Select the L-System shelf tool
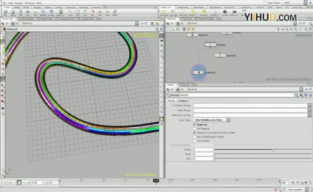Image resolution: width=313 pixels, height=192 pixels. click(x=51, y=13)
